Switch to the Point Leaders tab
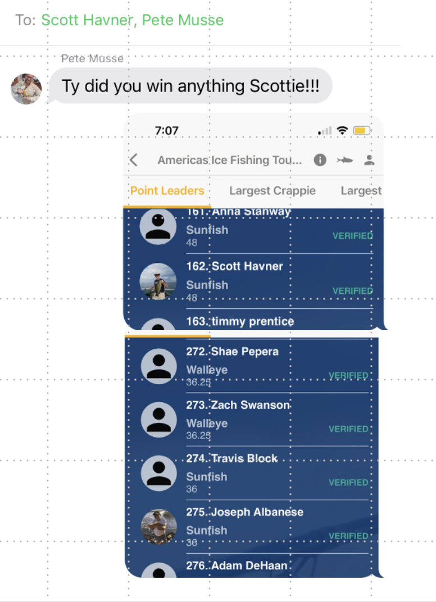 (x=167, y=190)
